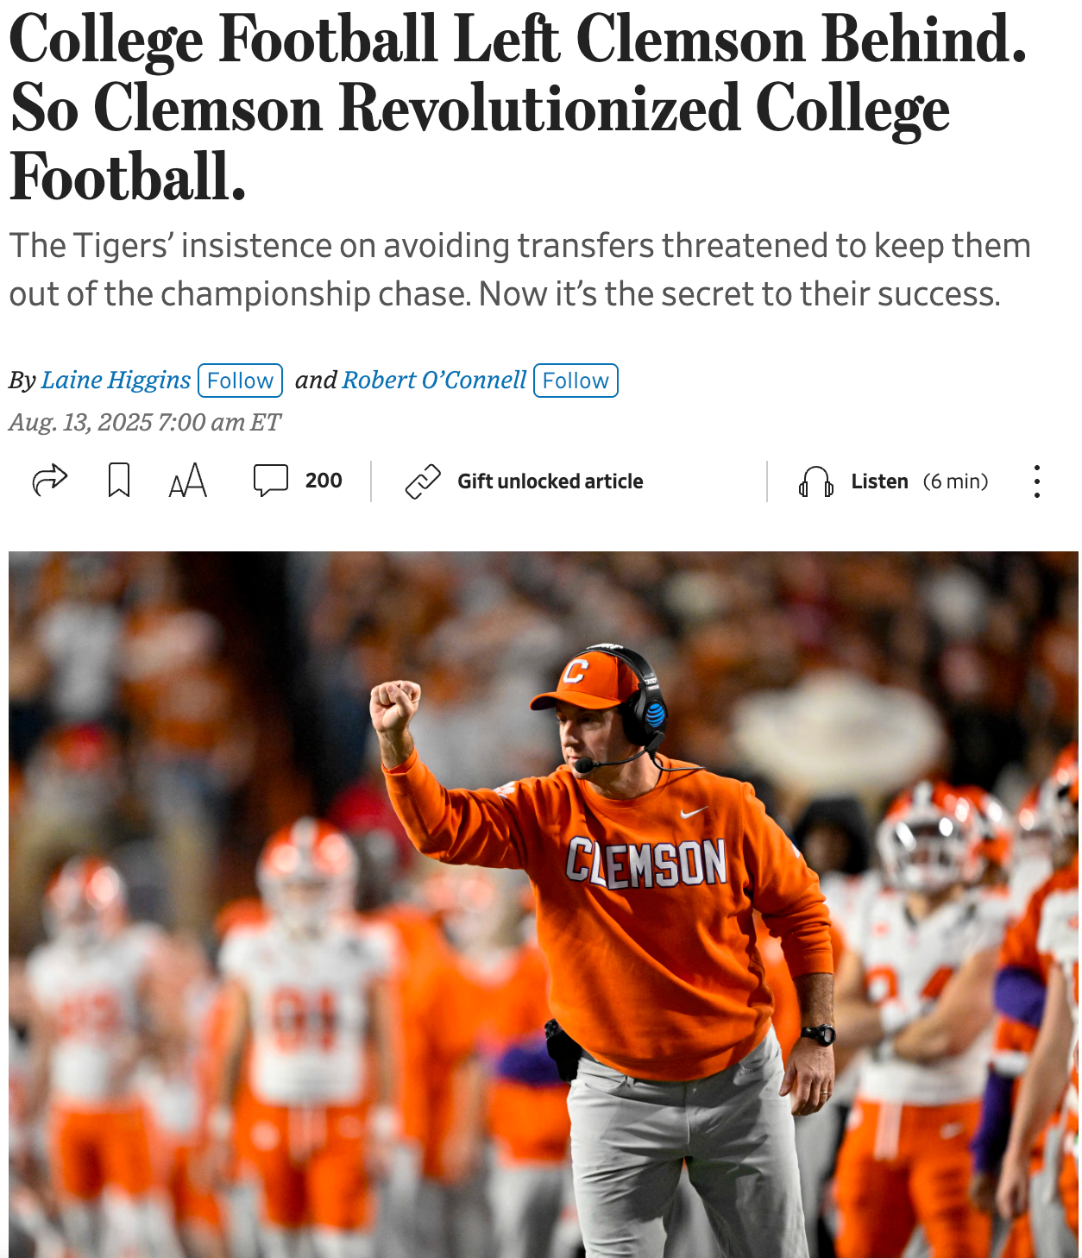1082x1258 pixels.
Task: Click the headphones audio icon
Action: [x=815, y=481]
